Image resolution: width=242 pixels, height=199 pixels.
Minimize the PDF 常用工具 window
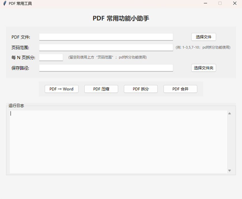pyautogui.click(x=205, y=3)
